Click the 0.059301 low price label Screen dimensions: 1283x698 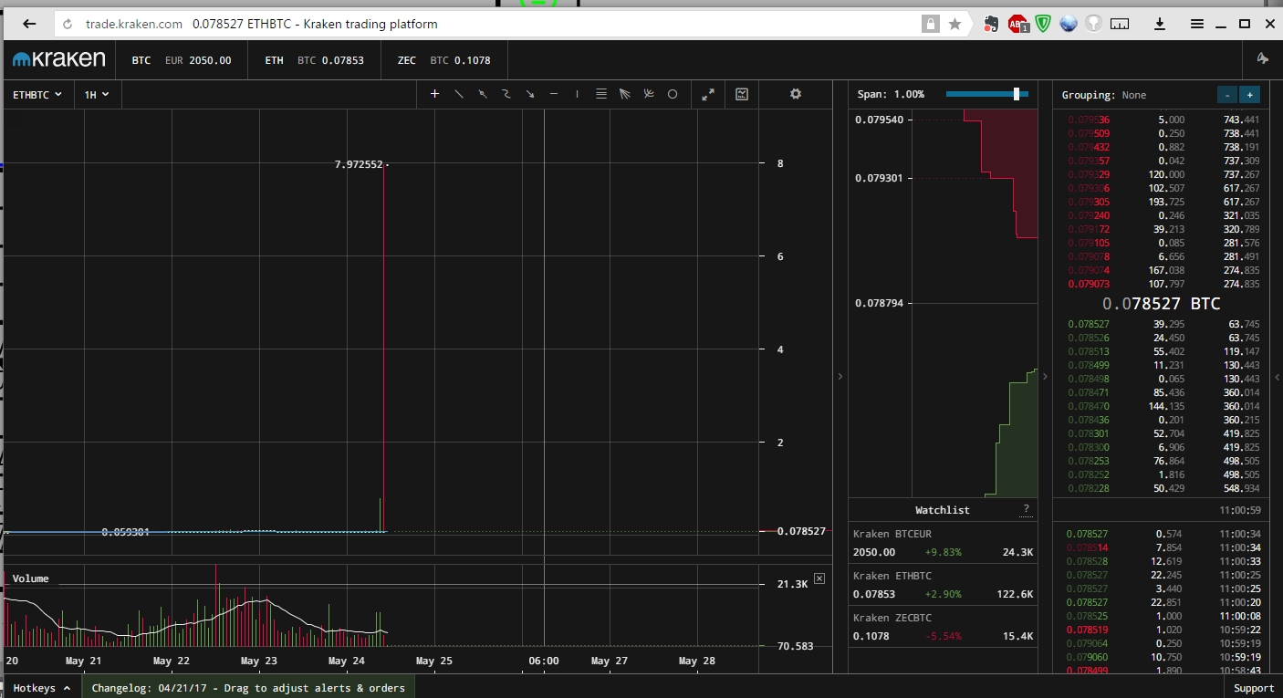[x=126, y=532]
